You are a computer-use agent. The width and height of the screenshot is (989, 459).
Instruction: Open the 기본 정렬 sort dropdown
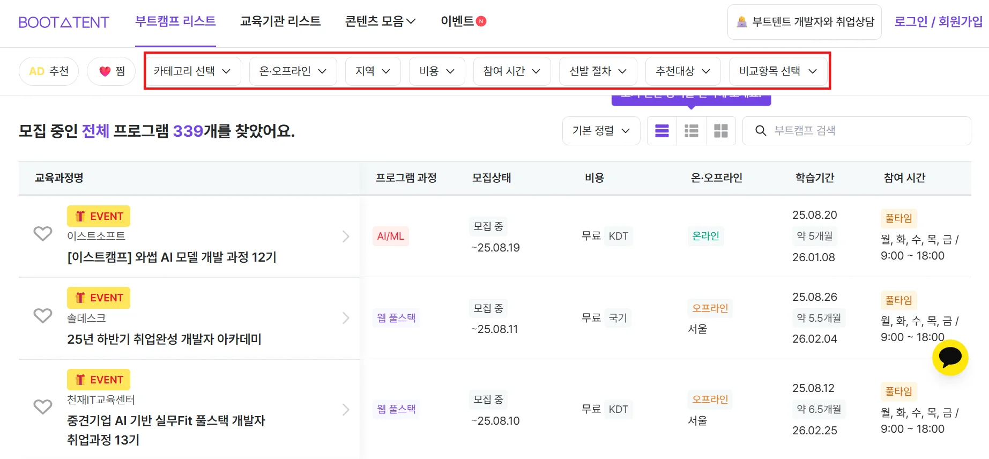601,131
